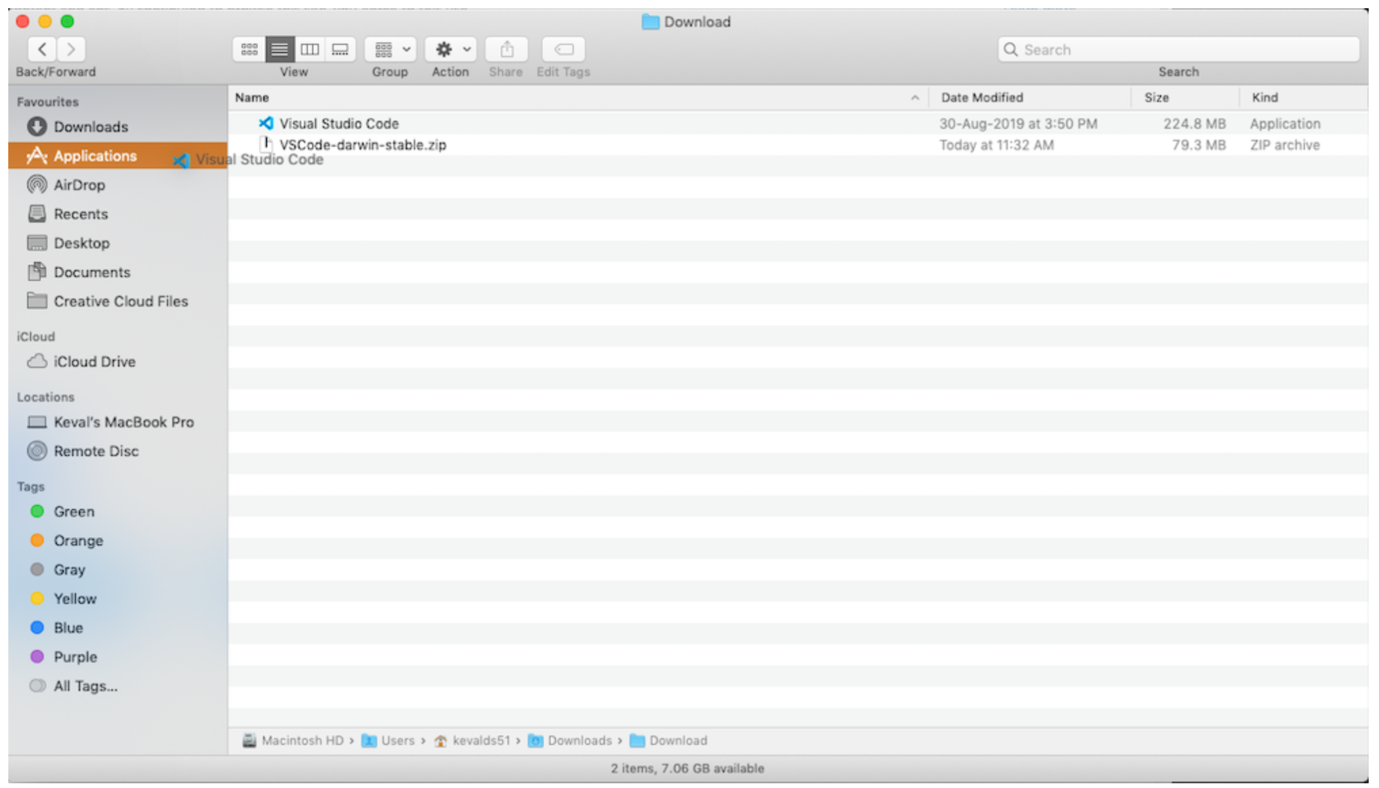Screen dimensions: 1379x788
Task: Switch to column view
Action: pyautogui.click(x=310, y=49)
